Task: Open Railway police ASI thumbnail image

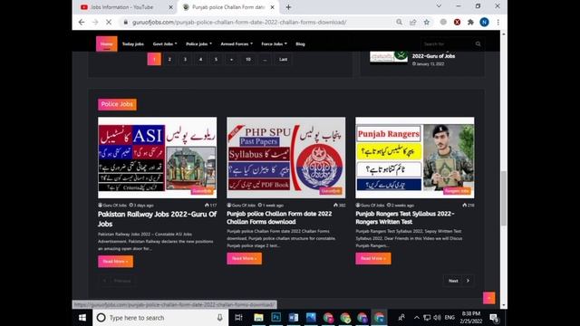Action: (157, 158)
